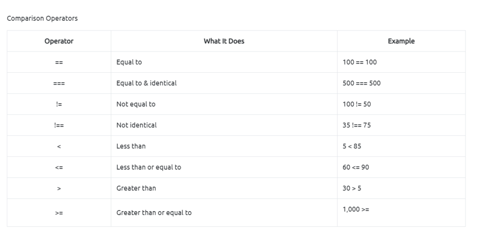The width and height of the screenshot is (497, 235).
Task: Select the "100 == 100" example cell
Action: (360, 62)
